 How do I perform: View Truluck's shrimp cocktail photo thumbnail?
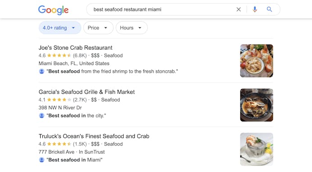(x=257, y=149)
